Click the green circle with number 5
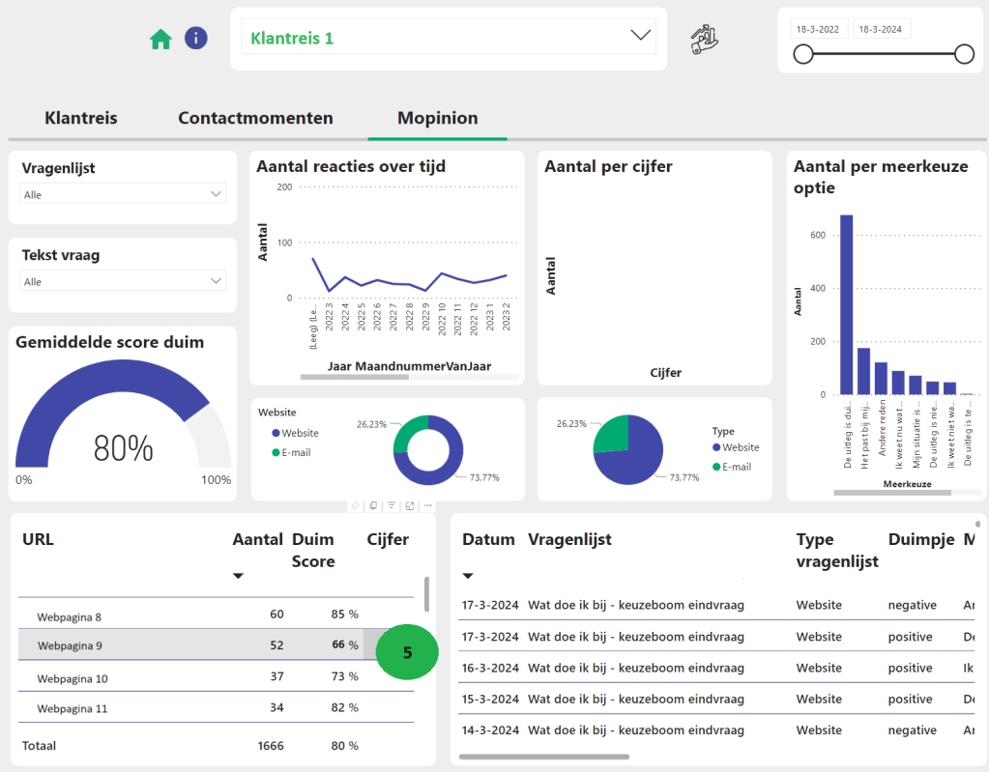The height and width of the screenshot is (772, 989). (x=407, y=652)
